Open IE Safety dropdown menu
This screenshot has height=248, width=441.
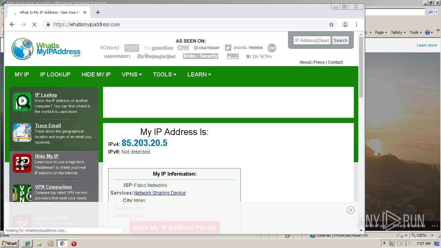tap(398, 32)
